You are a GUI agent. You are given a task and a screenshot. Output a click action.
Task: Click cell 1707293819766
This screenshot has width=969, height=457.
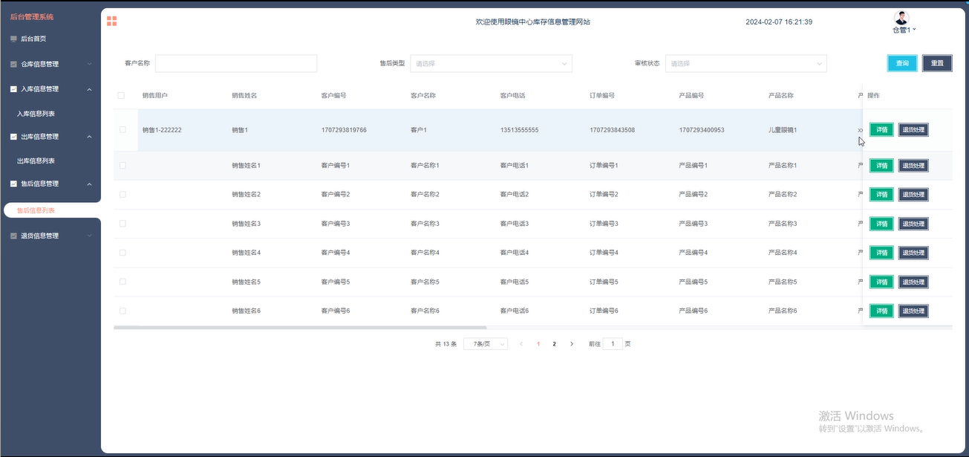[x=344, y=130]
